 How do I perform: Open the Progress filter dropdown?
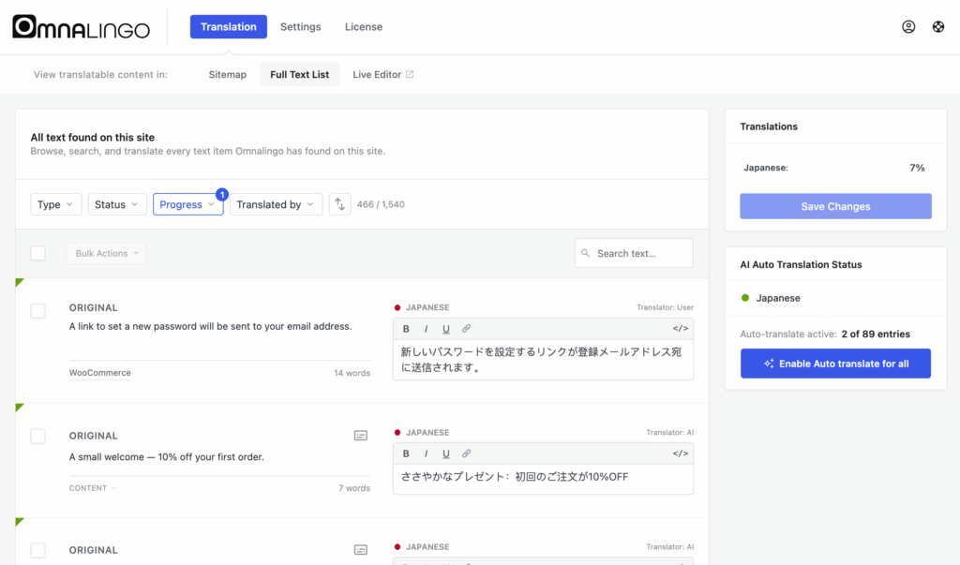[x=187, y=204]
